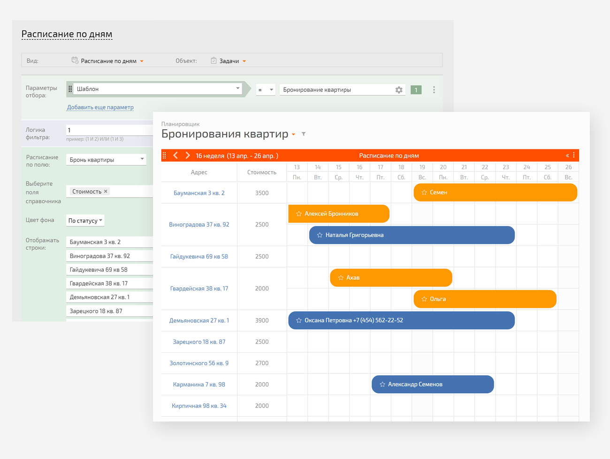Viewport: 610px width, 459px height.
Task: Remove the Стоимость tag with its x
Action: click(x=106, y=191)
